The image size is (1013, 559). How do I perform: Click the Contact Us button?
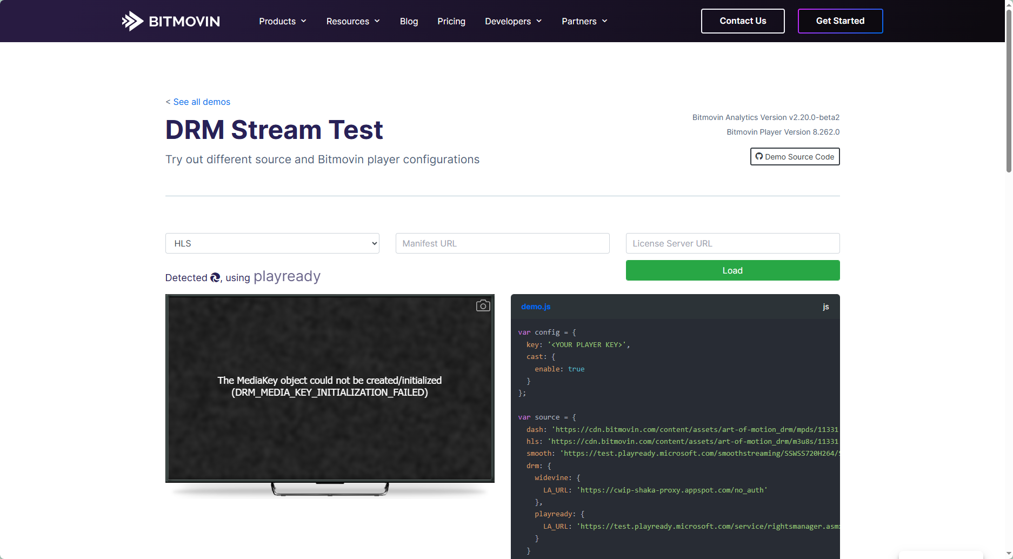click(x=743, y=21)
